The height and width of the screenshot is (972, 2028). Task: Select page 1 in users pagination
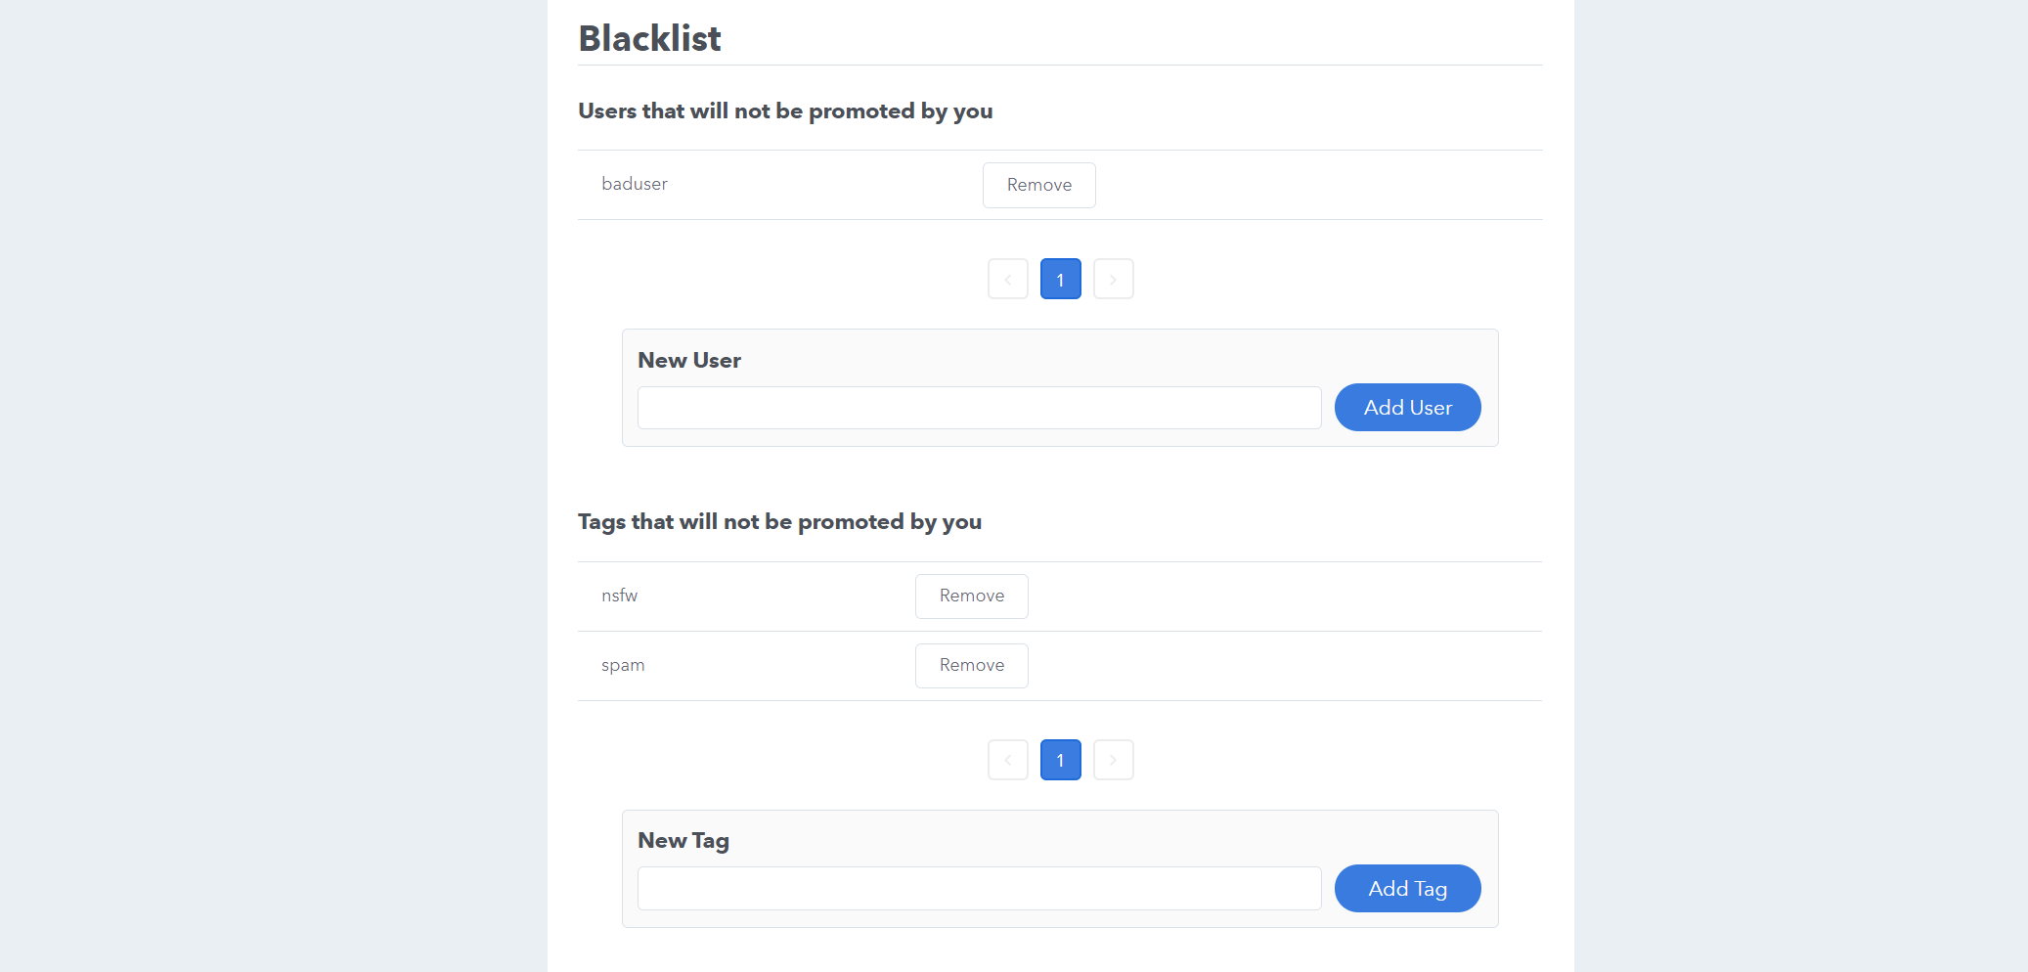click(1060, 279)
